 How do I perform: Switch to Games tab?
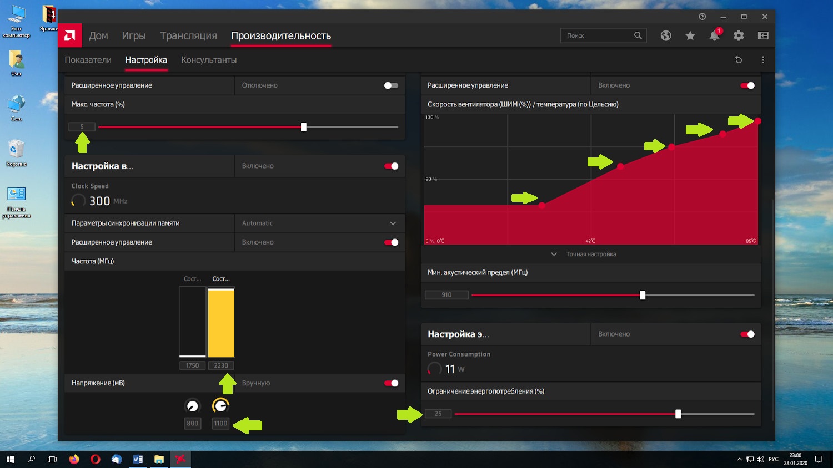coord(134,35)
